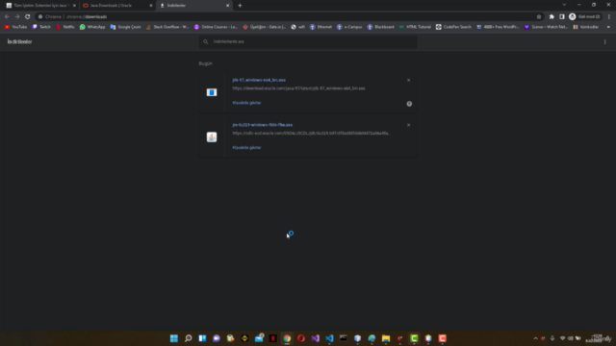Remove jdk-17 download from list
The height and width of the screenshot is (346, 616).
(x=408, y=80)
